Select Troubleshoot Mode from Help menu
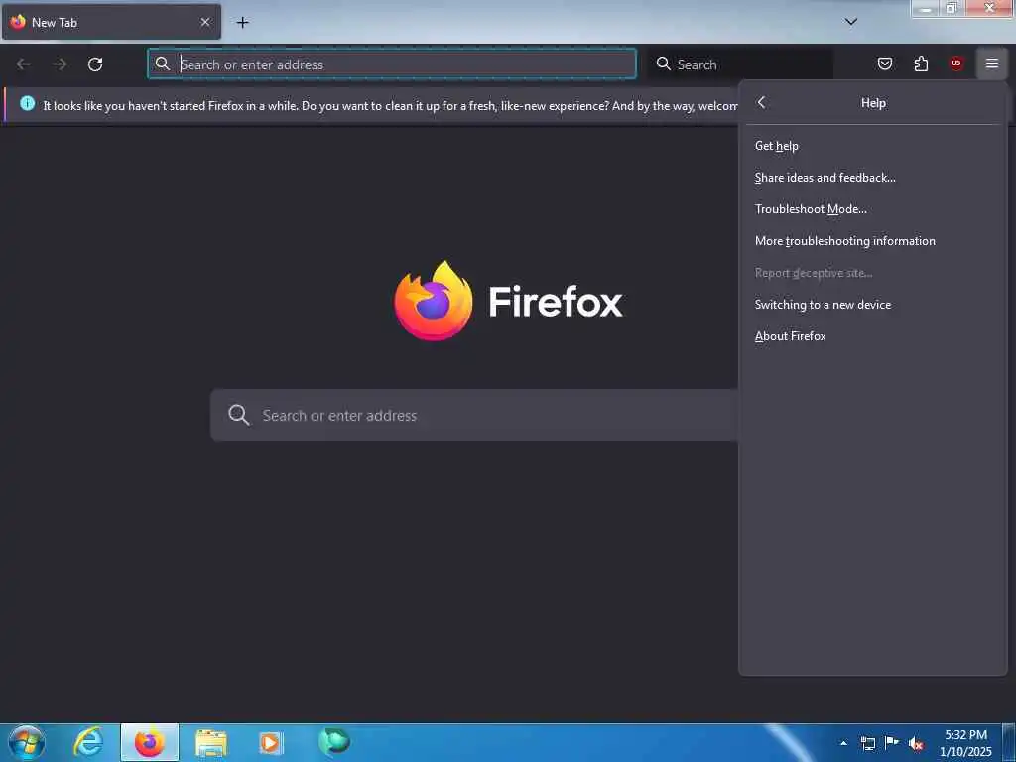Screen dimensions: 1016x762 872,209
